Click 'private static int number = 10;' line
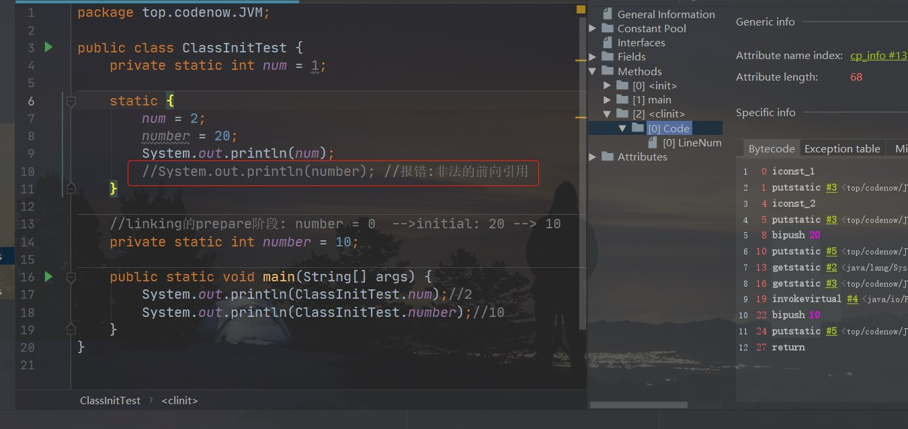 click(x=234, y=242)
